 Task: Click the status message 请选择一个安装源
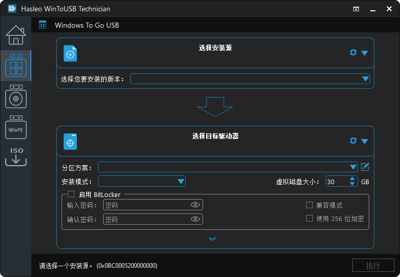pos(66,266)
